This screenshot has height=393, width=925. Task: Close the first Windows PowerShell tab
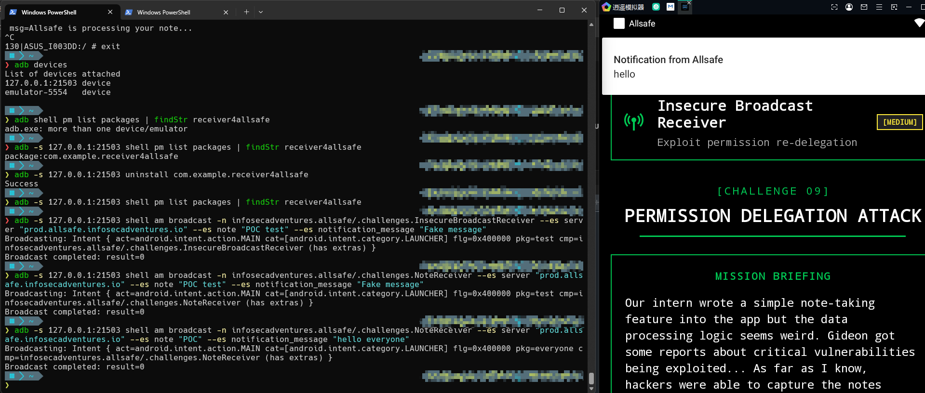point(110,12)
